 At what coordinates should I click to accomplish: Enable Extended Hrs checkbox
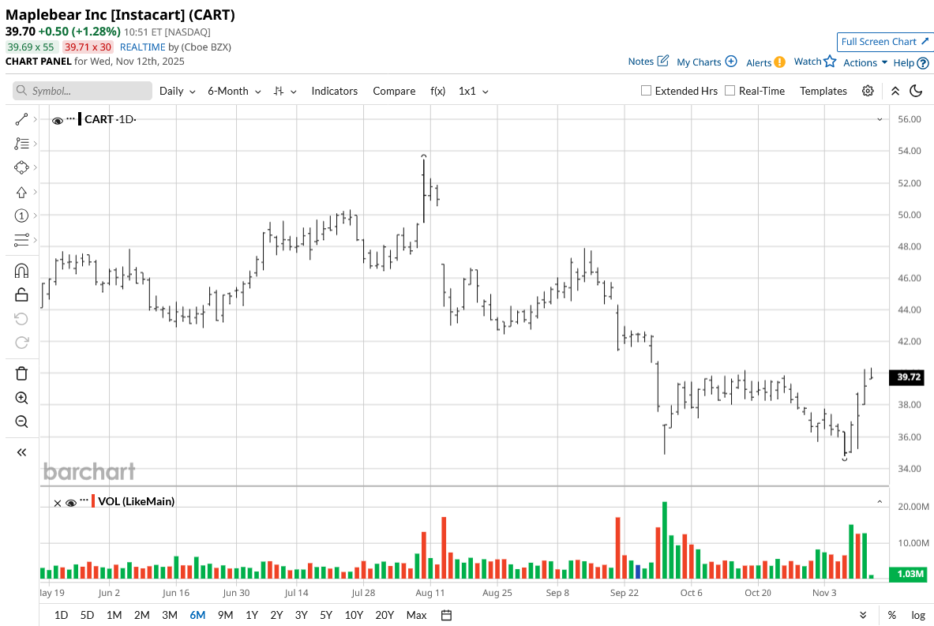point(646,91)
